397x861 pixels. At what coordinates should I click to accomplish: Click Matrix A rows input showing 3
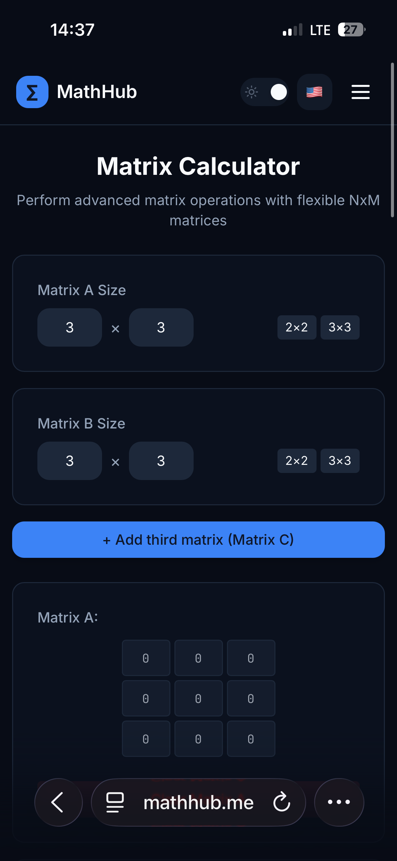pyautogui.click(x=69, y=327)
